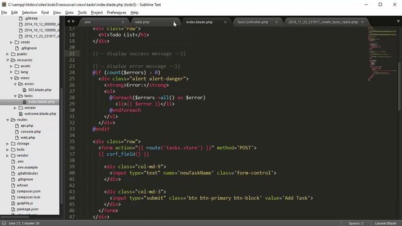Image resolution: width=402 pixels, height=226 pixels.
Task: Click line number 36 in gutter
Action: click(72, 148)
